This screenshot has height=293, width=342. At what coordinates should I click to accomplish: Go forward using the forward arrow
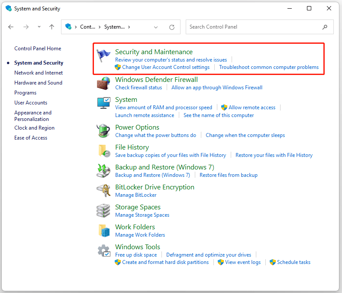click(x=26, y=27)
